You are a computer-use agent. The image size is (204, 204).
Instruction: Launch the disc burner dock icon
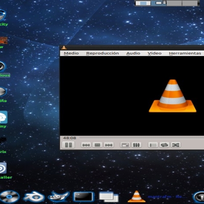9,197
